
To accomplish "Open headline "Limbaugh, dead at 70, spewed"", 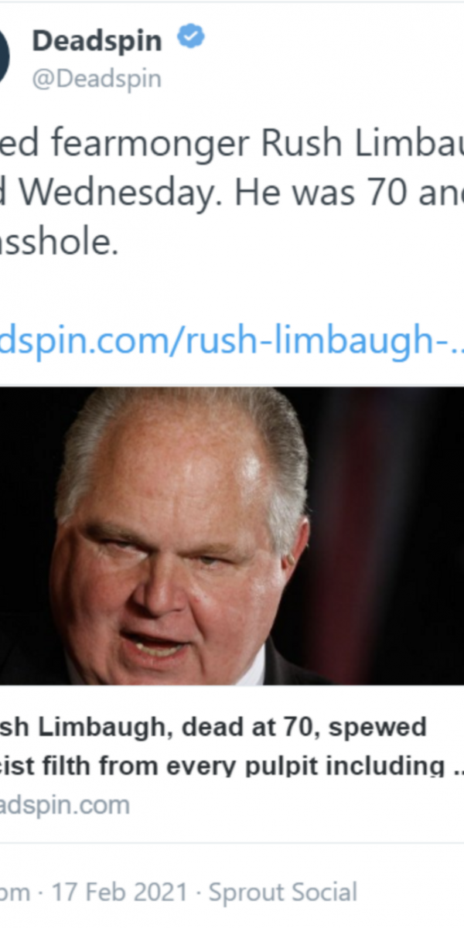I will click(213, 727).
